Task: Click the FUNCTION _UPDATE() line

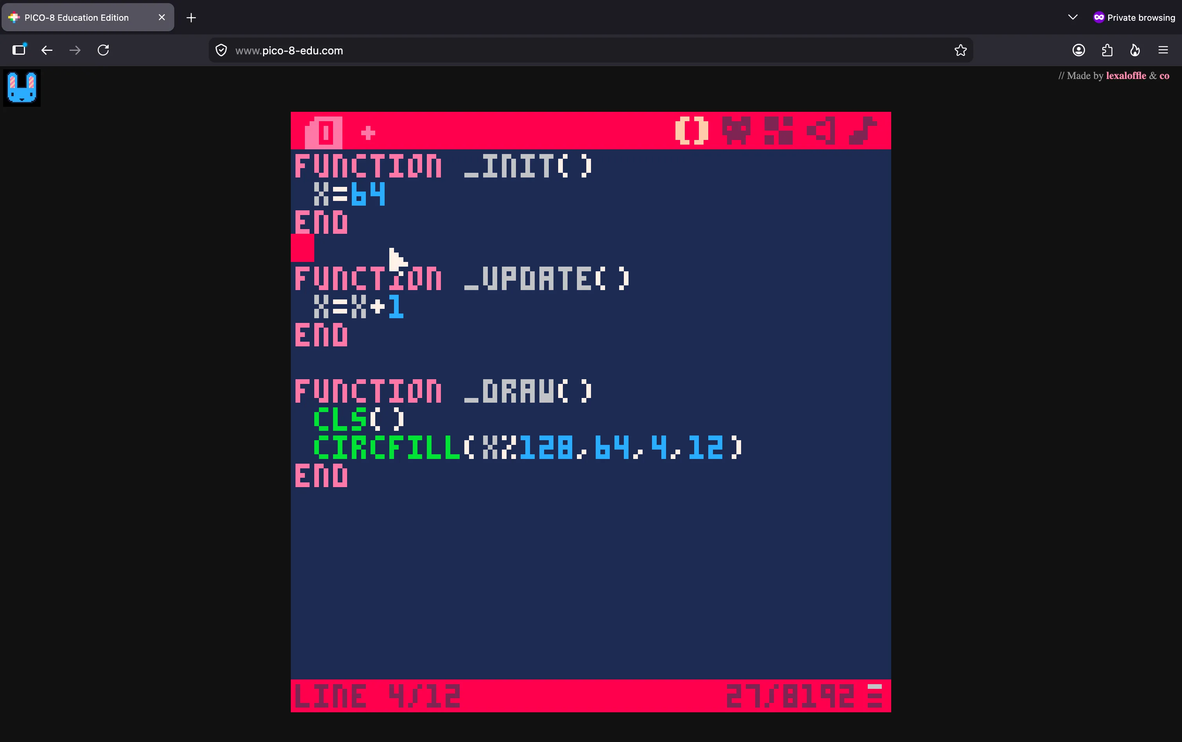Action: (462, 278)
